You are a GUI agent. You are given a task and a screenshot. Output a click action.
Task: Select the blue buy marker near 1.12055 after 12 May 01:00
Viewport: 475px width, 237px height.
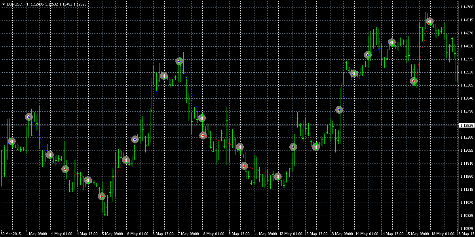coord(293,147)
